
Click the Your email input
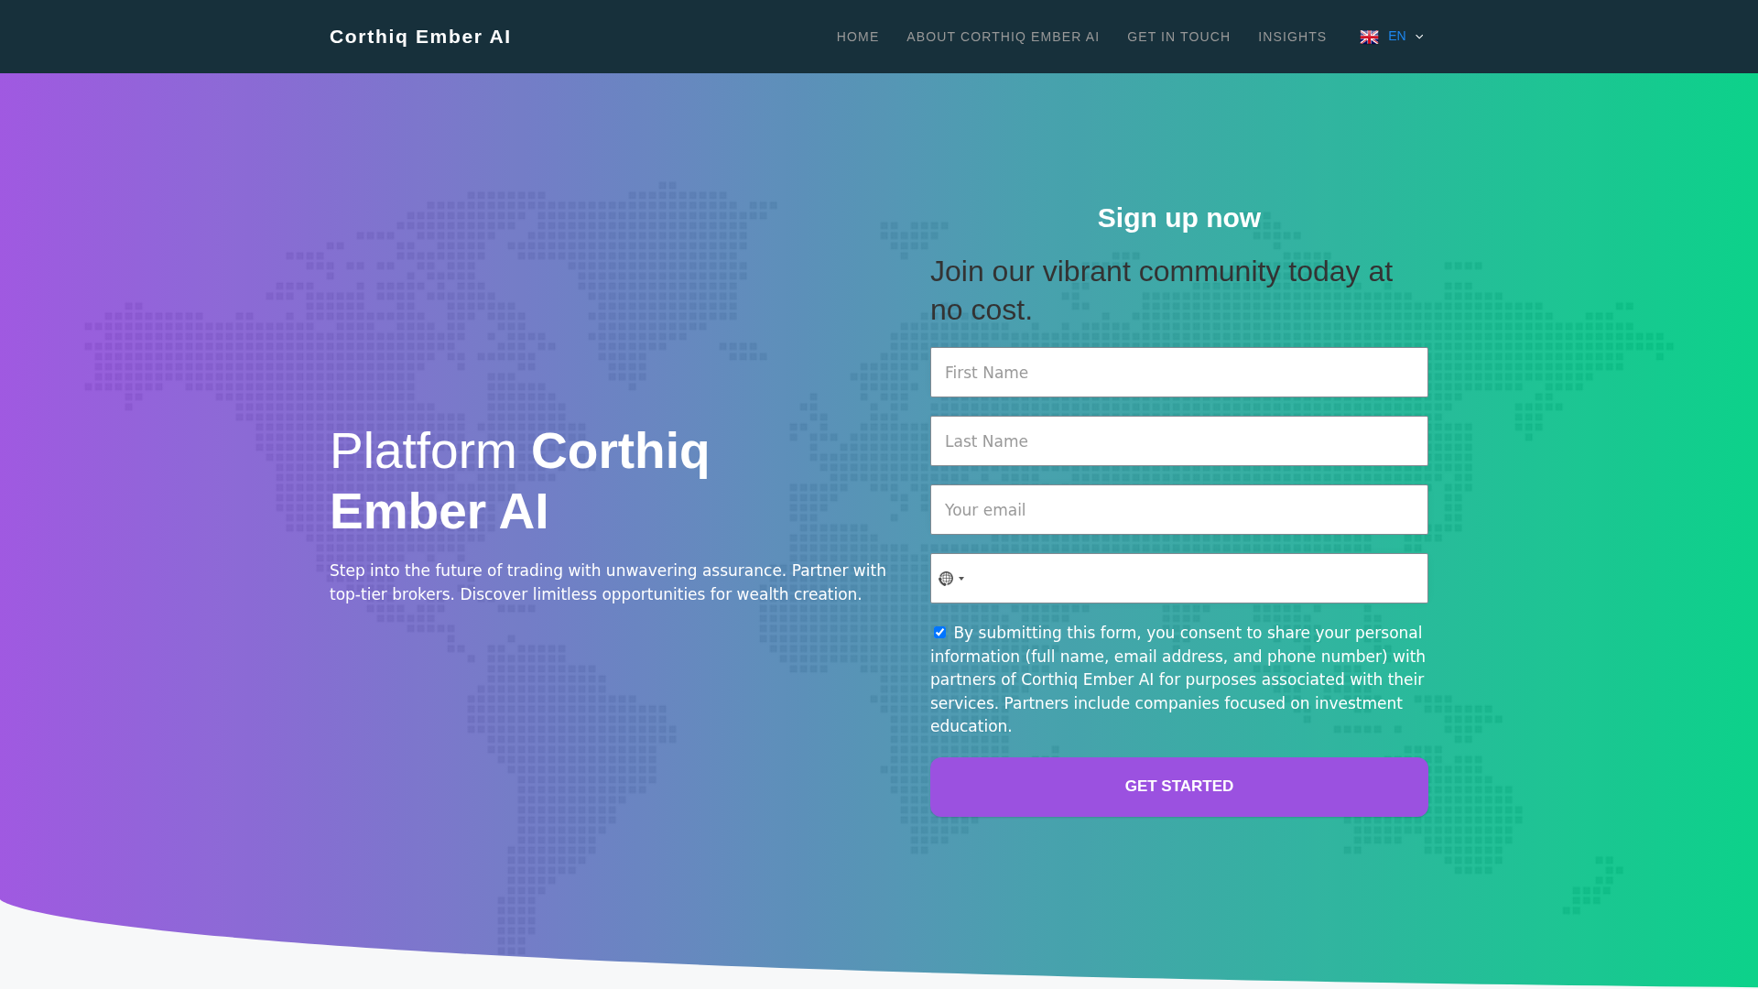point(1179,509)
